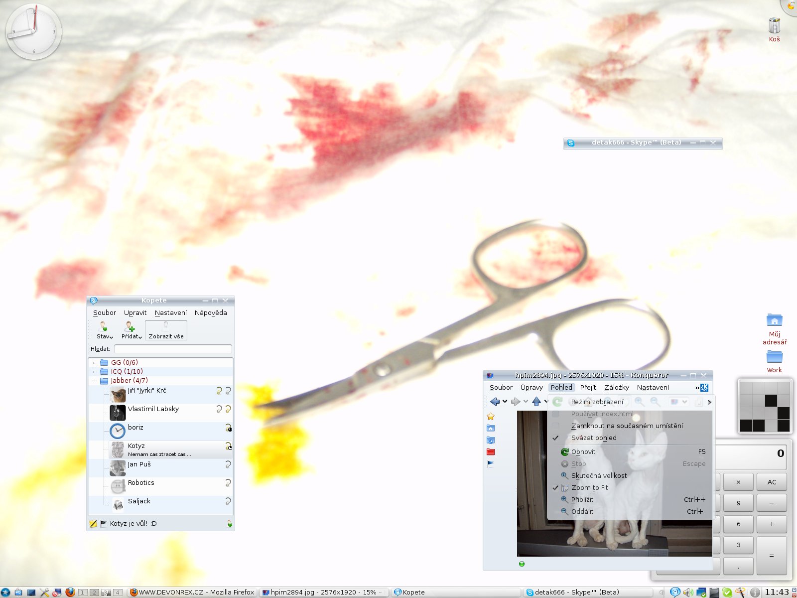The width and height of the screenshot is (797, 598).
Task: Expand the ICQ (1/10) contact group
Action: point(94,372)
